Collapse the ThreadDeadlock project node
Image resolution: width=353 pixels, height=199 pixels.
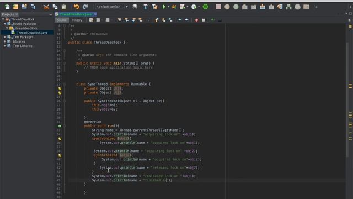pyautogui.click(x=3, y=19)
